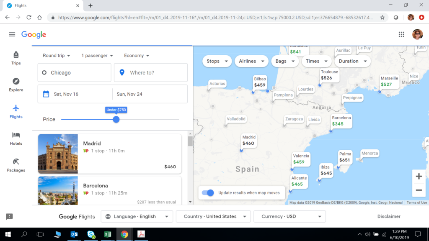This screenshot has height=241, width=429.
Task: Expand the Bags filter
Action: [285, 61]
